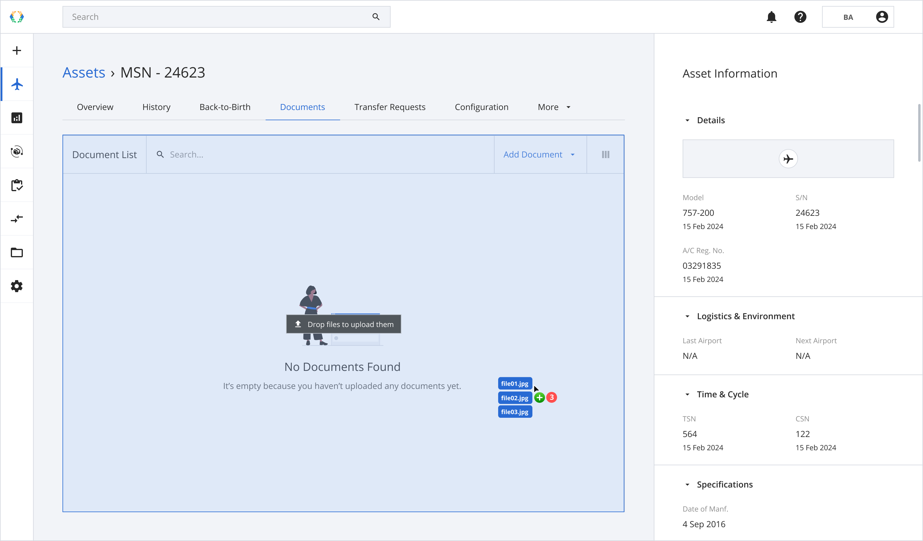The width and height of the screenshot is (923, 541).
Task: Click the Last Airport N/A value
Action: tap(690, 356)
